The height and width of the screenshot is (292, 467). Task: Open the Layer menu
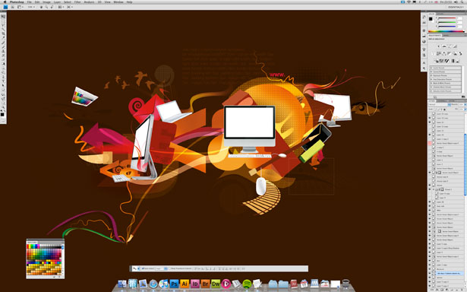(x=57, y=2)
